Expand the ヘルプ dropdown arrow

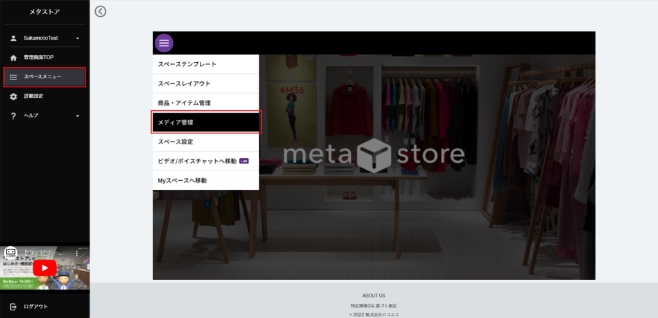click(x=78, y=116)
